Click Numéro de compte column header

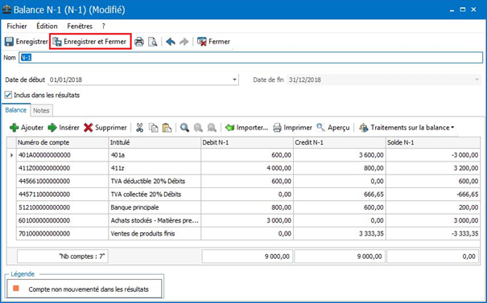tap(62, 143)
